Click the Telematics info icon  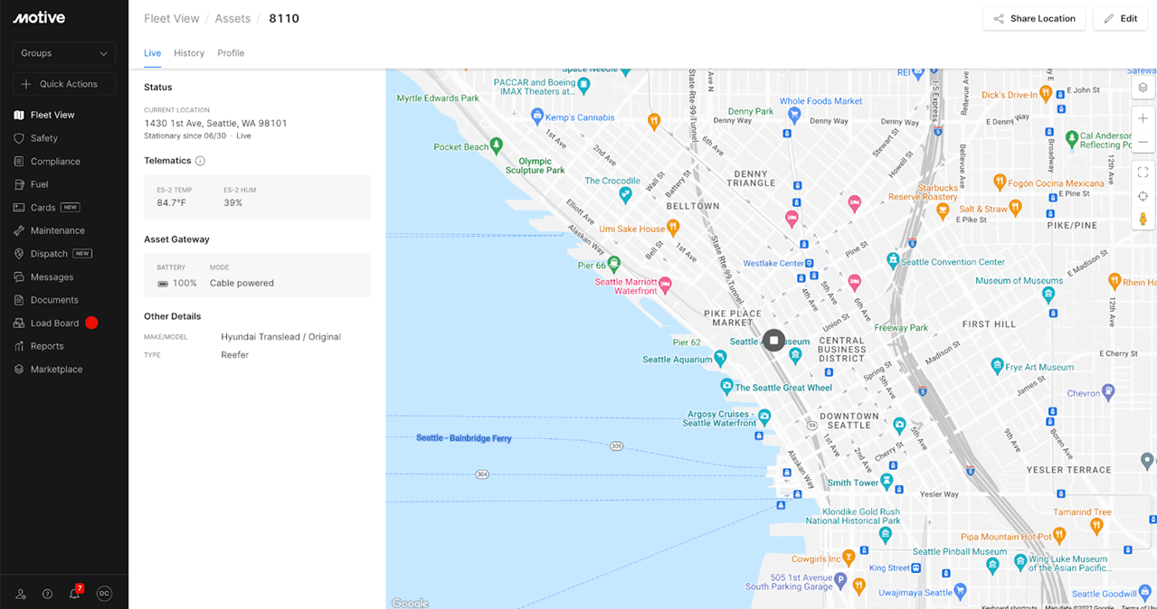coord(200,161)
